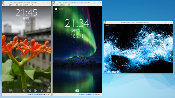The width and height of the screenshot is (175, 98).
Task: Open the 仮想マシン menu in Nemo Mobile window
Action: pos(12,5)
